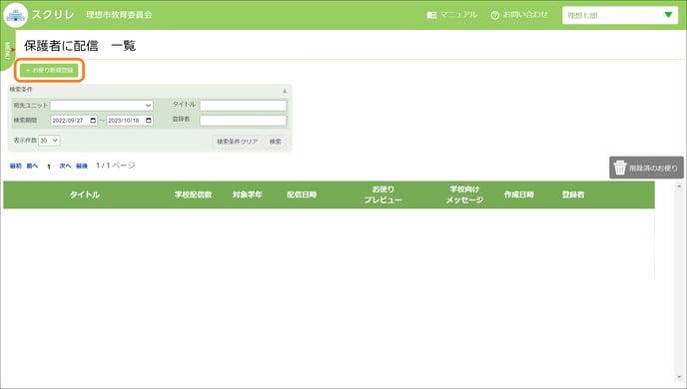This screenshot has width=687, height=389.
Task: Select page number 1
Action: (49, 167)
